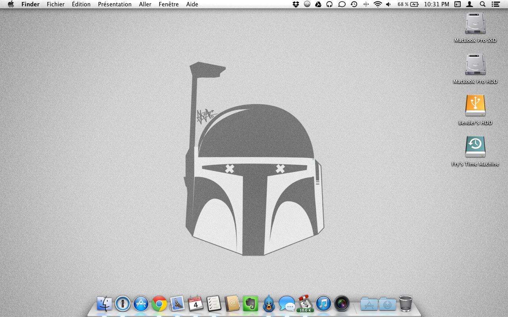Click the calendar menu bar icon
This screenshot has height=317, width=508.
point(458,4)
